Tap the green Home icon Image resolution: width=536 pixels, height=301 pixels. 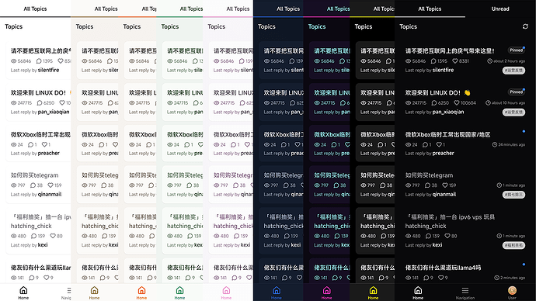(179, 290)
